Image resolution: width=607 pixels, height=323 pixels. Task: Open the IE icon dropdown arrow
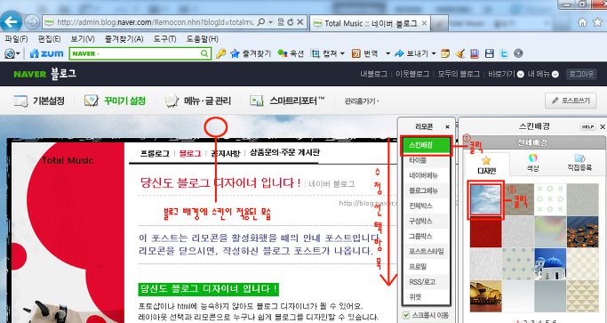coord(18,54)
